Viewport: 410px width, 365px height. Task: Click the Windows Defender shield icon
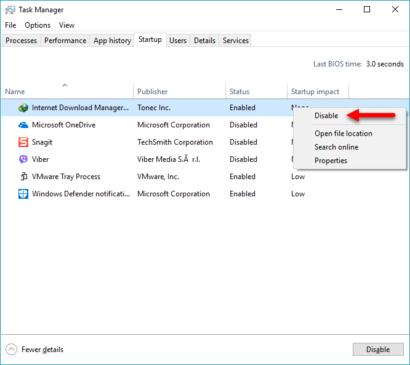pyautogui.click(x=23, y=194)
